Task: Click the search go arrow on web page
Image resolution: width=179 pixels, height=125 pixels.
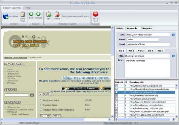Action: [32, 95]
